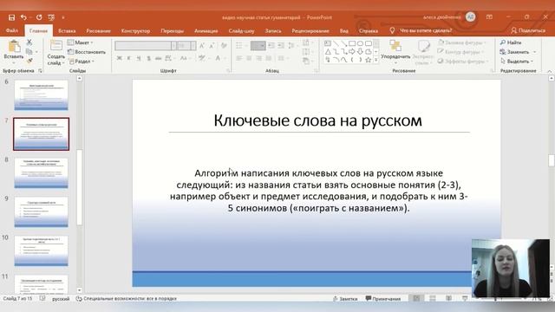Screen dimensions: 555x312
Task: Customize the quick access toolbar dropdown
Action: click(63, 17)
